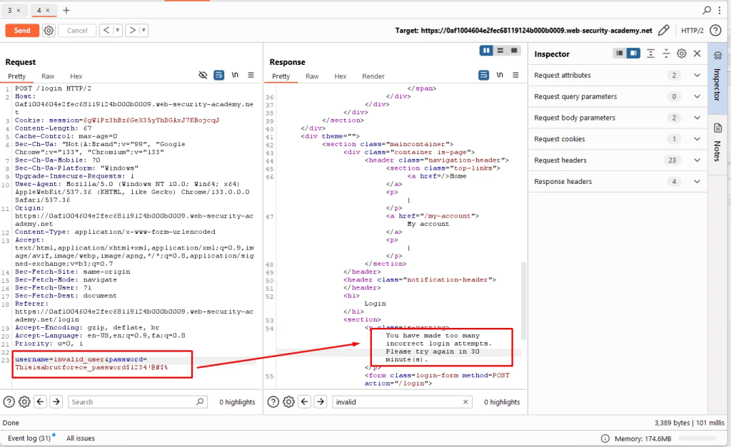The image size is (731, 447).
Task: Open Inspector settings gear
Action: pyautogui.click(x=682, y=53)
